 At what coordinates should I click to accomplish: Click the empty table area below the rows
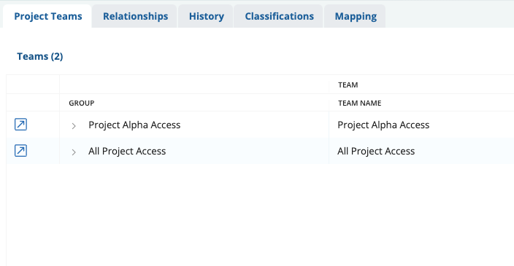click(x=260, y=215)
